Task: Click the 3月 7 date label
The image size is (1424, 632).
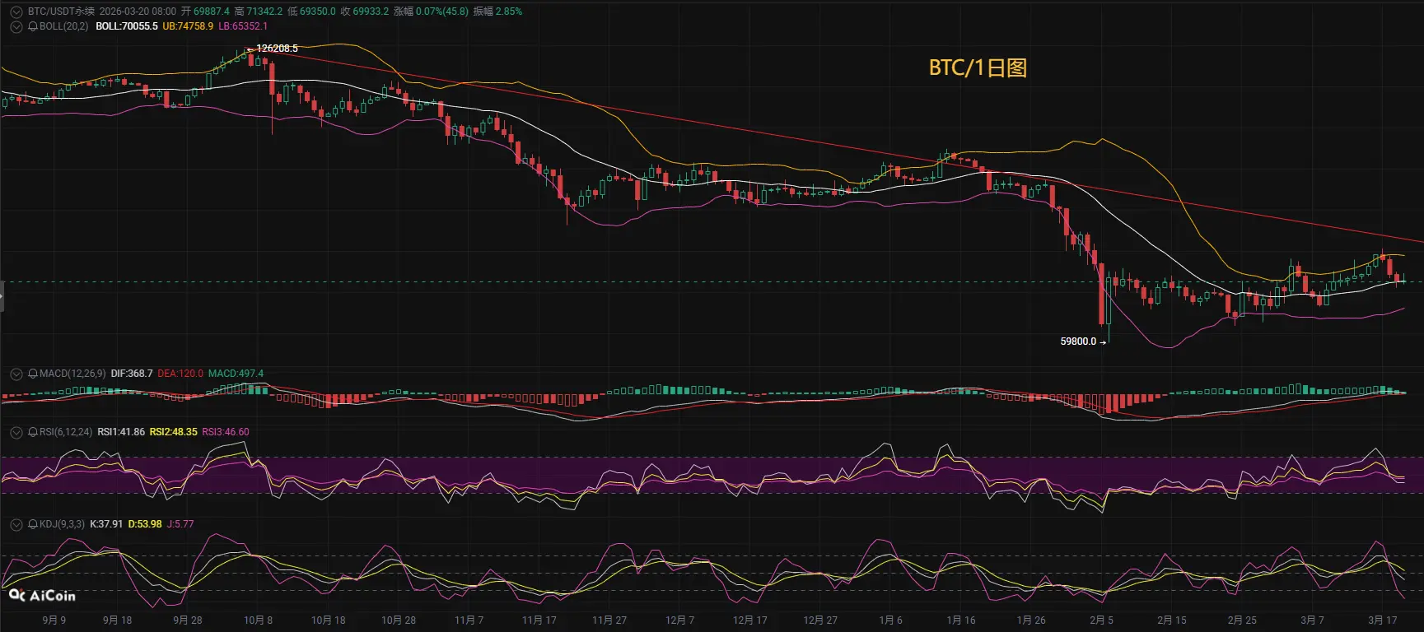Action: (x=1313, y=620)
